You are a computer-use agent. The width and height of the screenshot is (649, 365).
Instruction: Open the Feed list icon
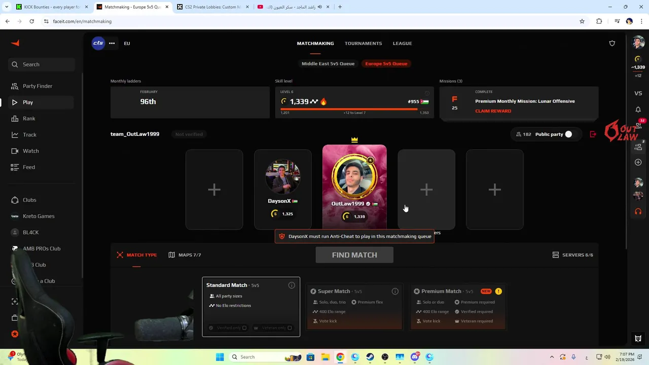click(x=15, y=167)
